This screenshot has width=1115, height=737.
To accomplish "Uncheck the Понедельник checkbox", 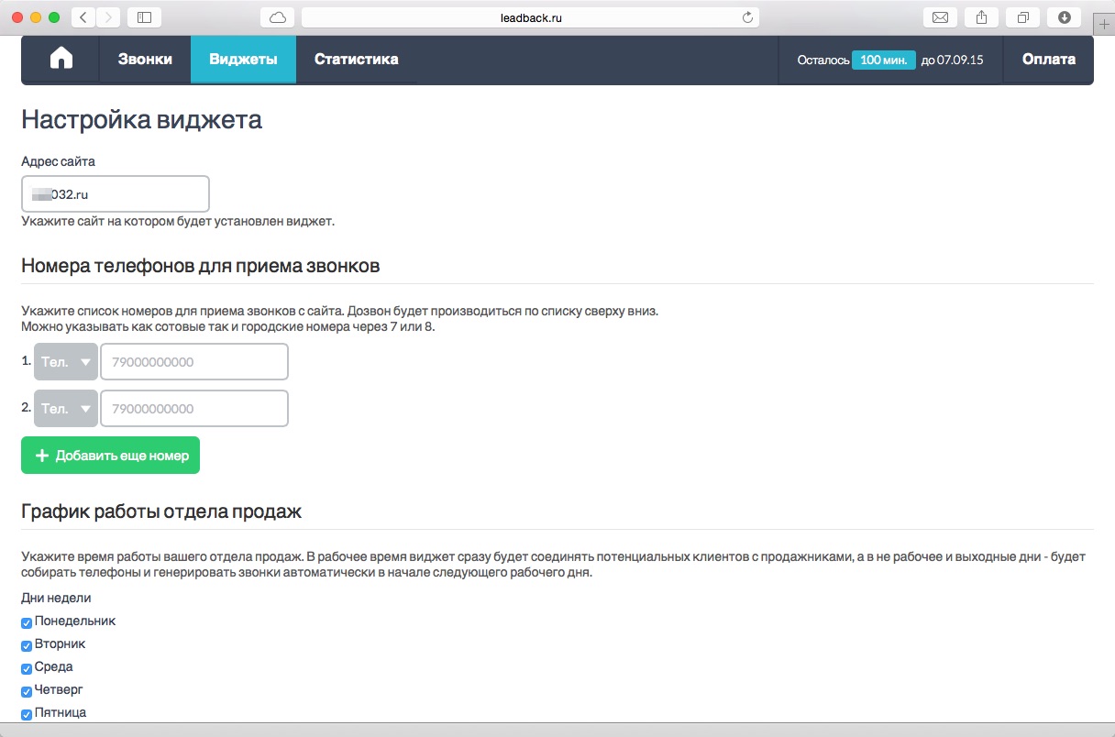I will 27,622.
